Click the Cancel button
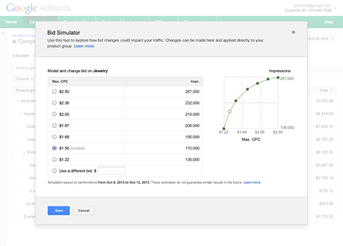 coord(84,210)
